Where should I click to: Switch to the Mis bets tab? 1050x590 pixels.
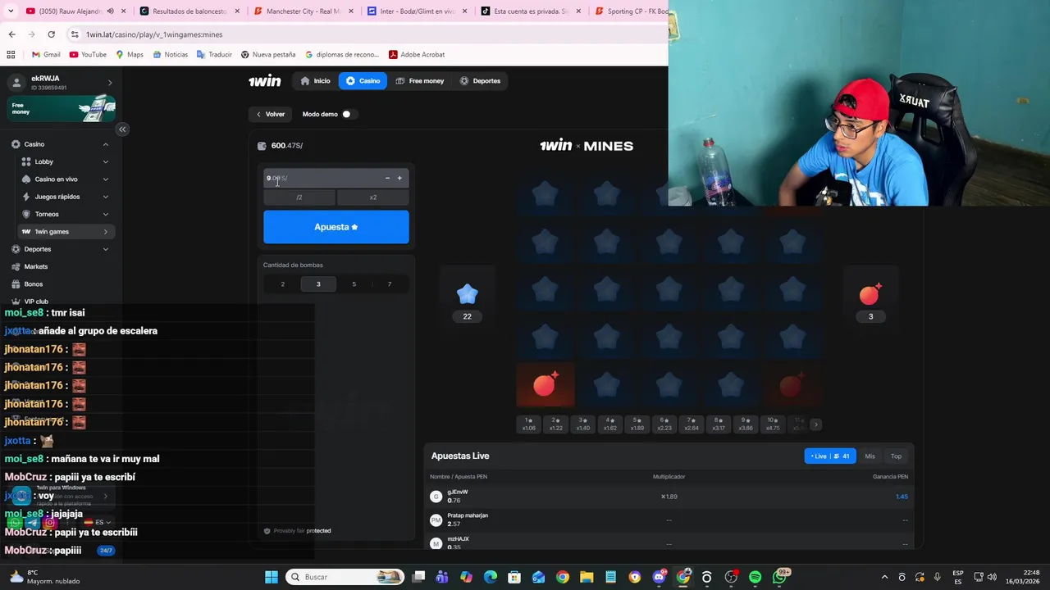pos(870,456)
